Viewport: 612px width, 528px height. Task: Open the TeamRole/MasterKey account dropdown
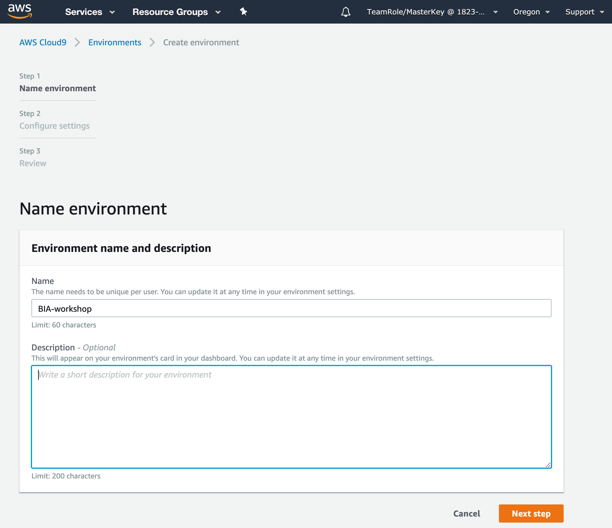coord(432,12)
